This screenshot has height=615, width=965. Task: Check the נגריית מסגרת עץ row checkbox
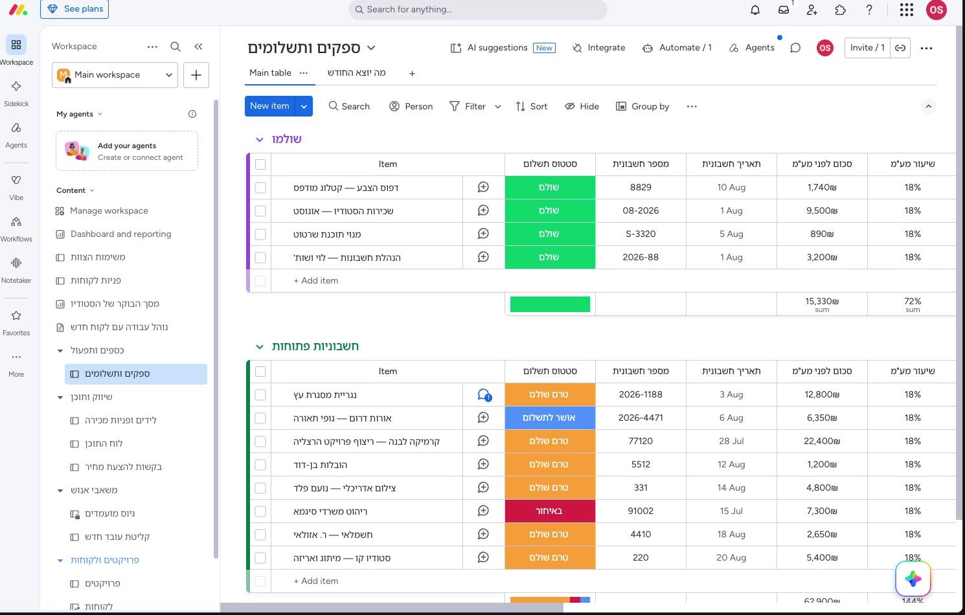pos(260,395)
